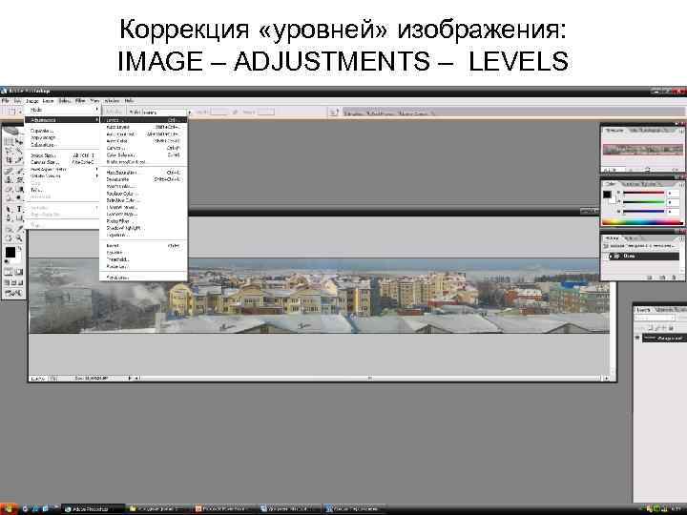Reset default foreground/background colors

6,262
